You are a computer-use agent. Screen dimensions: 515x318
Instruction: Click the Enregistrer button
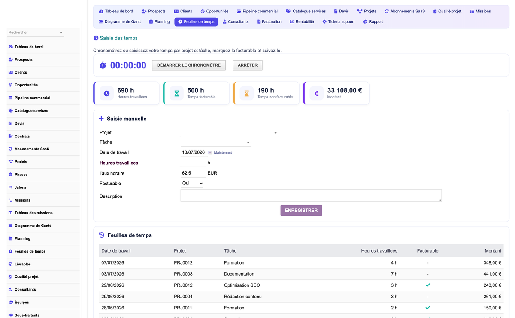pyautogui.click(x=301, y=211)
